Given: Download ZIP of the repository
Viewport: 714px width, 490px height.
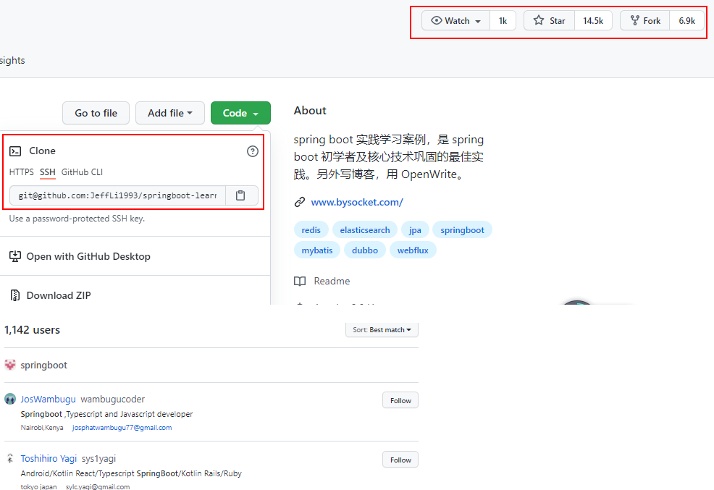Looking at the screenshot, I should coord(59,295).
